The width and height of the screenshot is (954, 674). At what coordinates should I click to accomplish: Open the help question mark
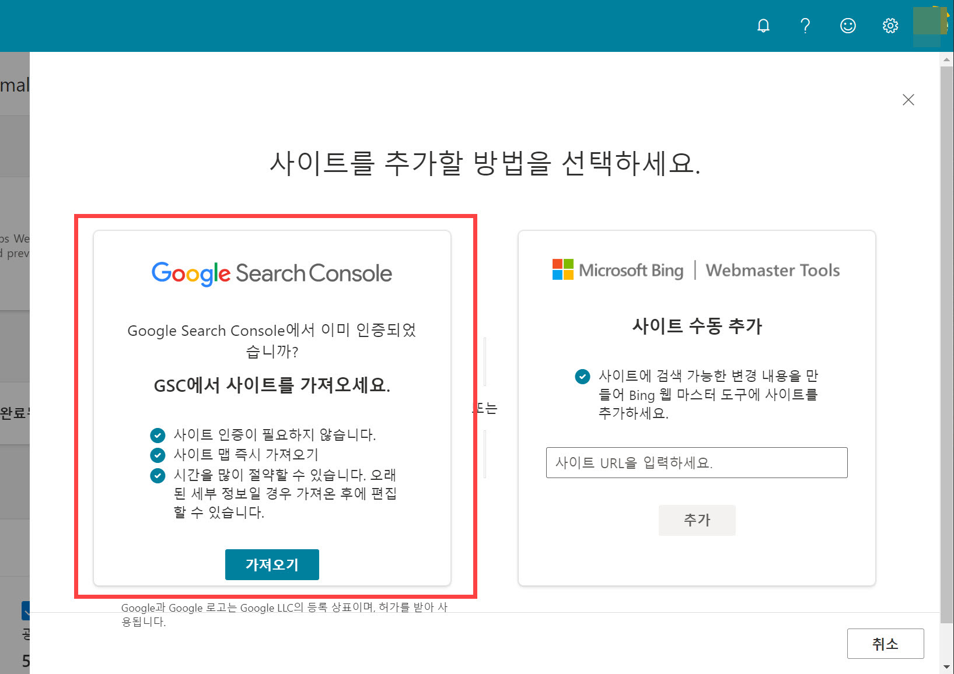805,26
